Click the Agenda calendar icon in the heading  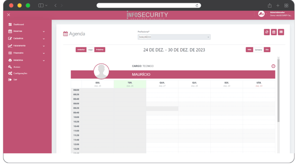pyautogui.click(x=65, y=34)
